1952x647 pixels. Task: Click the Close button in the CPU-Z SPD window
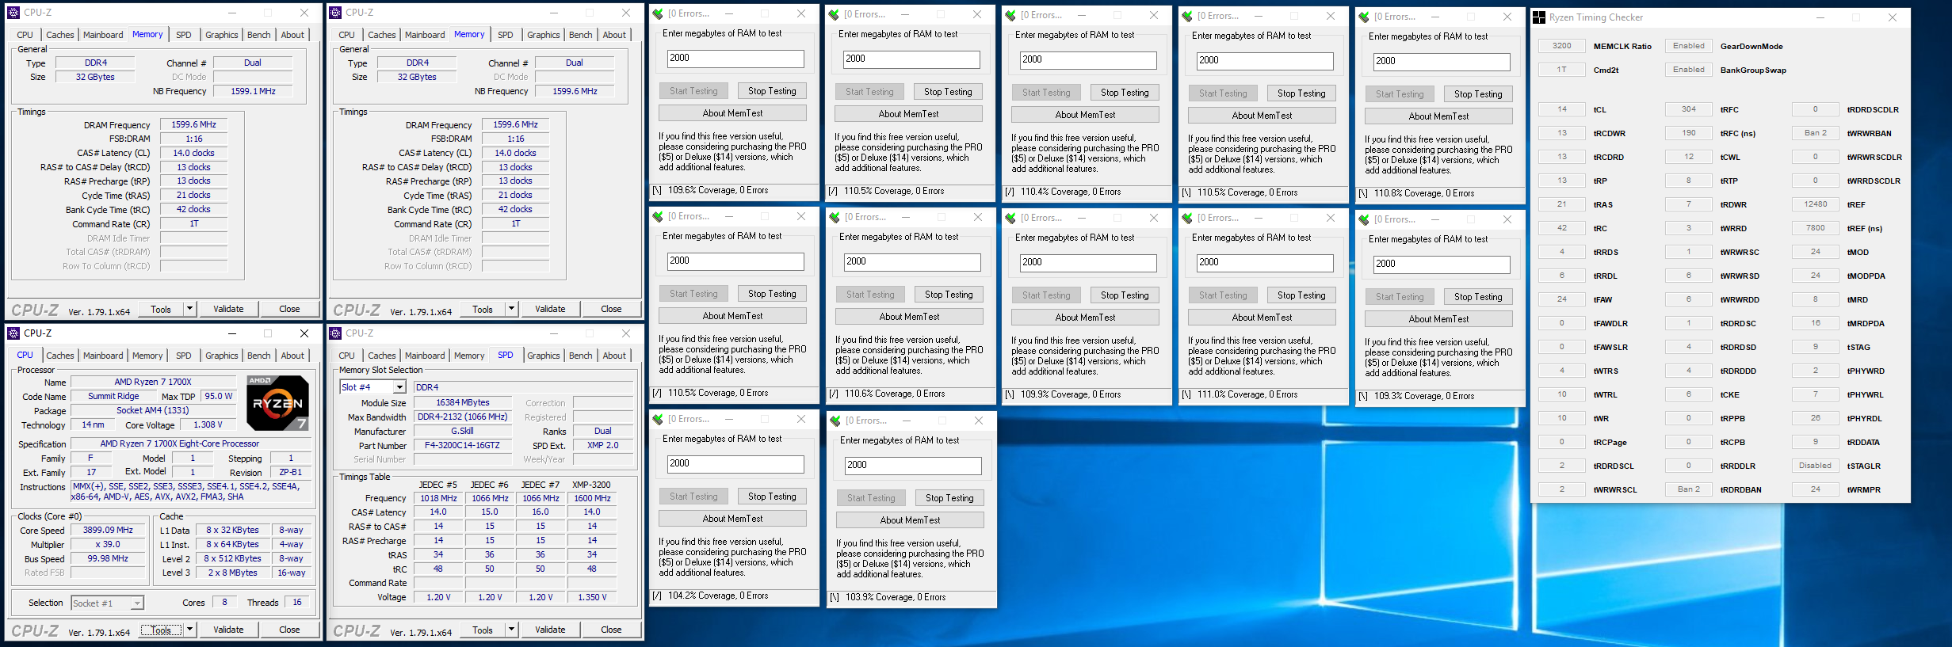pyautogui.click(x=611, y=630)
